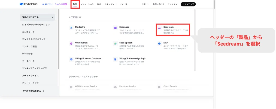The image size is (276, 109).
Task: Open the VikingDB Vector Database icon
Action: tap(71, 59)
